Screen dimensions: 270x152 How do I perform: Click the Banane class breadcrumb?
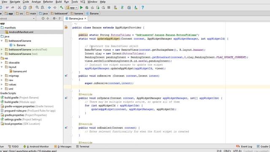(92, 14)
